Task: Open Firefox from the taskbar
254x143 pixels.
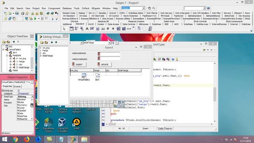Action: coord(27,139)
